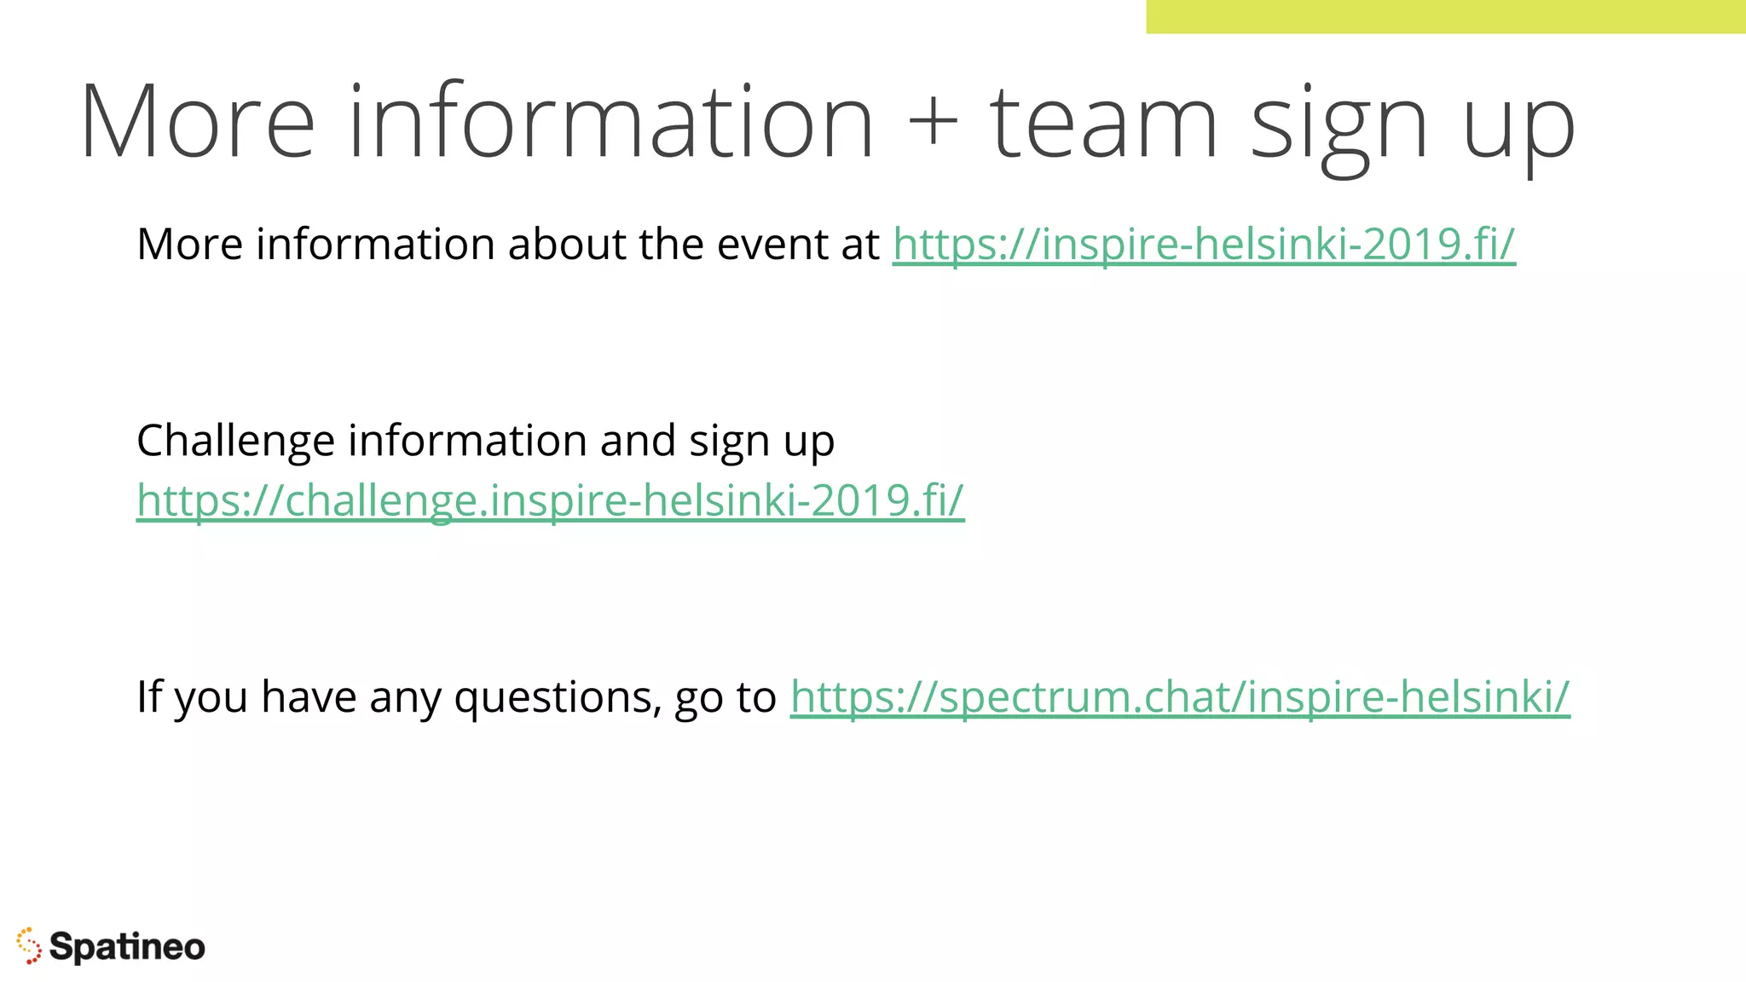Click the Spatineo wordmark text
The image size is (1746, 982).
[x=127, y=947]
